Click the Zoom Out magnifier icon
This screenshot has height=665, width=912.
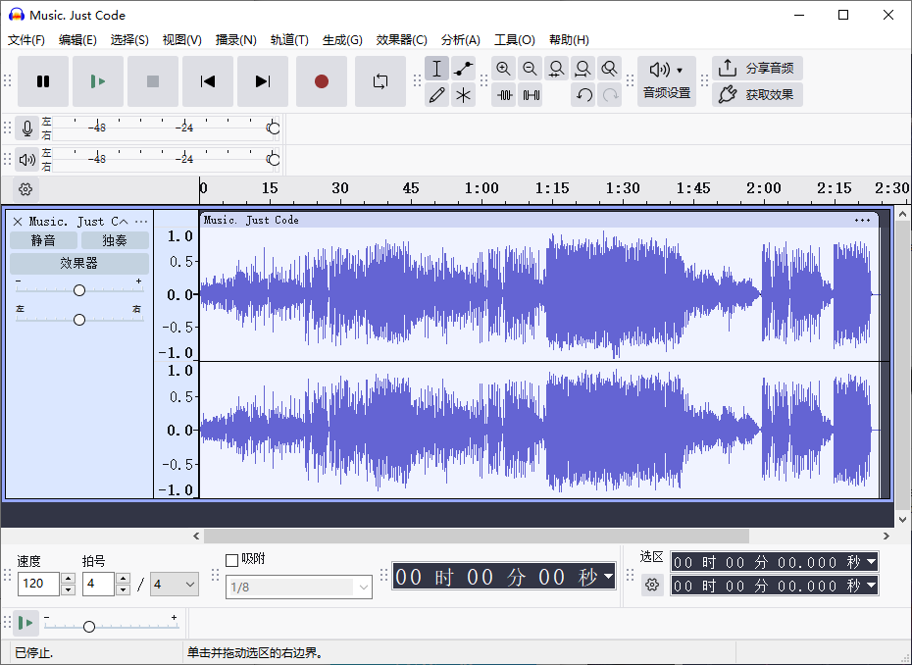(530, 69)
